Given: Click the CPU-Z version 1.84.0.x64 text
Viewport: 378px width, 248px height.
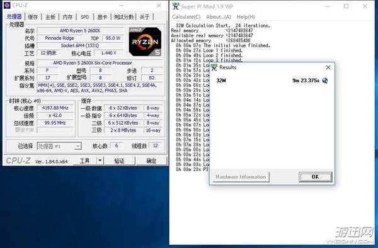Looking at the screenshot, I should coord(52,162).
